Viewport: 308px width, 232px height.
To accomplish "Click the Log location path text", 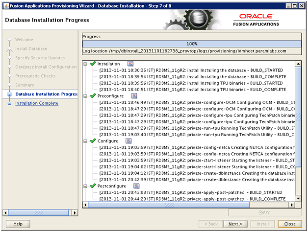I will click(184, 51).
